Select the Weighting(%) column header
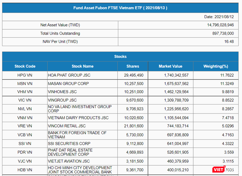Image resolution: width=242 pixels, height=176 pixels. click(215, 66)
